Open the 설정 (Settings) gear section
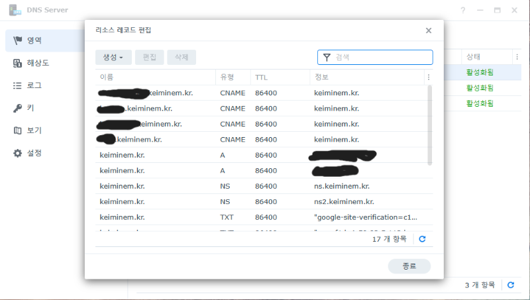This screenshot has width=530, height=300. click(x=33, y=153)
